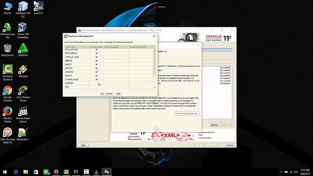Launch Media Player Classic shortcut

click(23, 115)
